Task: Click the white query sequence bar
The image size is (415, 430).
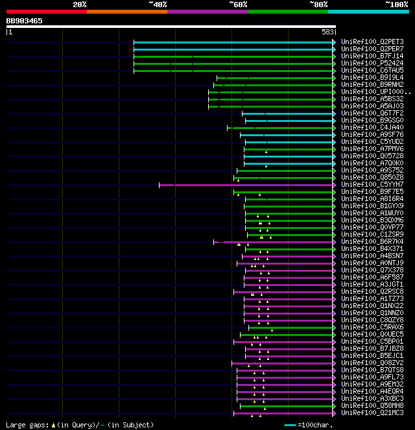Action: click(171, 27)
